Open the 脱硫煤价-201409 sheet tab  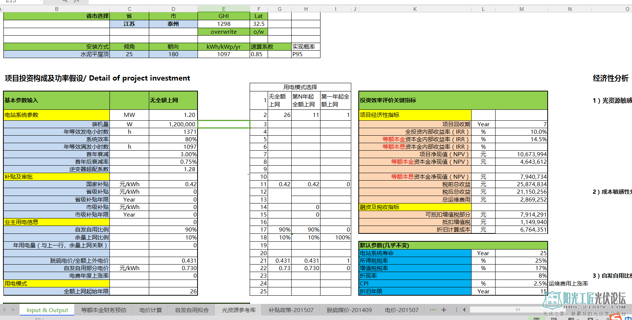[349, 310]
